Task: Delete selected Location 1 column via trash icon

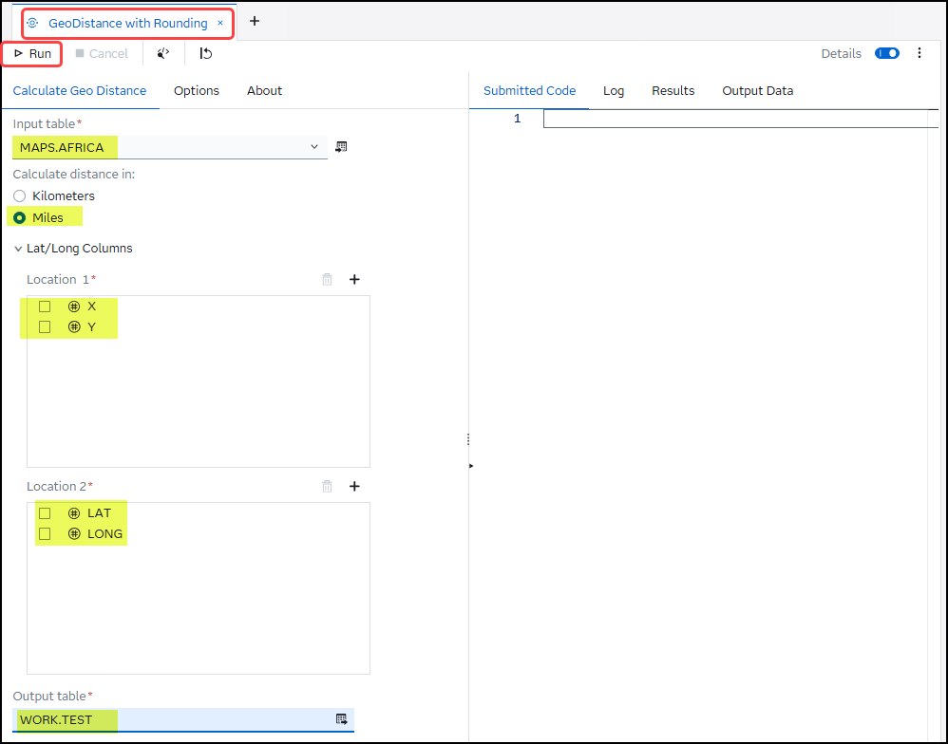Action: [x=327, y=280]
